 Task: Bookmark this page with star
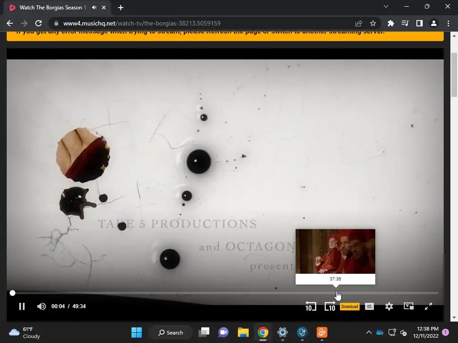coord(373,23)
